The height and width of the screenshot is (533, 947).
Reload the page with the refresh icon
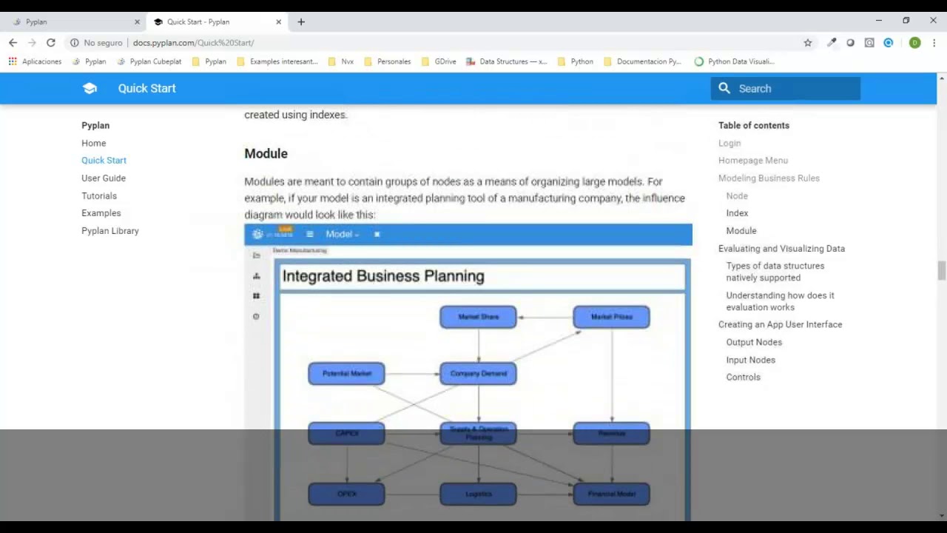point(51,43)
